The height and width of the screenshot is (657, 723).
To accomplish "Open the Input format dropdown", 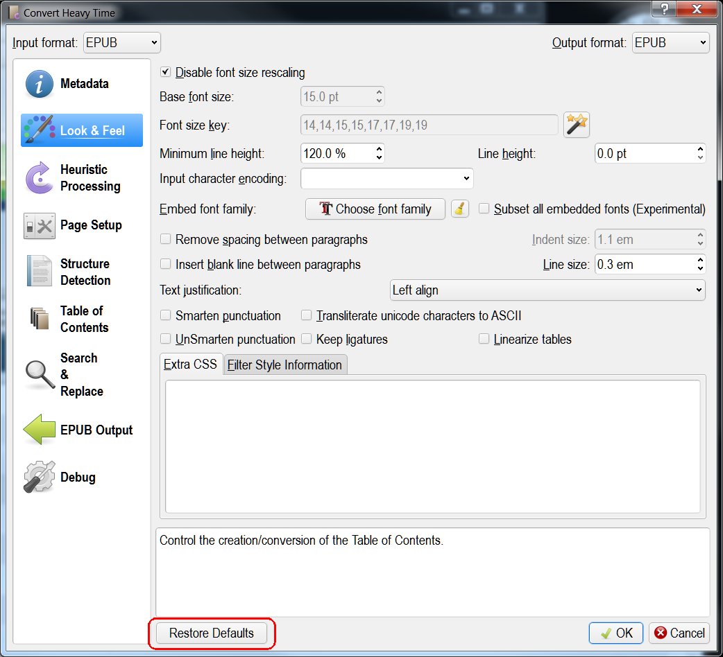I will [x=121, y=43].
